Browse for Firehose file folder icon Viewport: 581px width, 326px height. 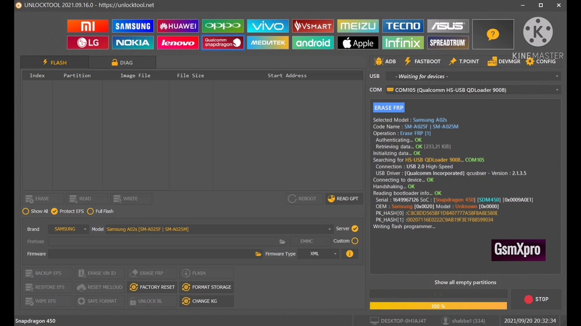click(x=282, y=241)
